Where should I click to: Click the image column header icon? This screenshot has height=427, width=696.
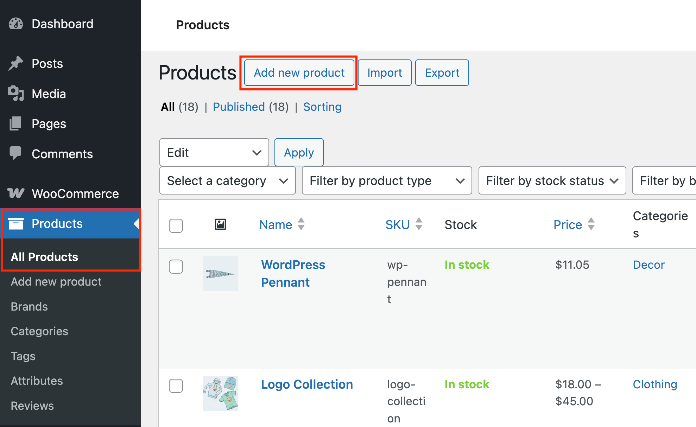coord(221,224)
